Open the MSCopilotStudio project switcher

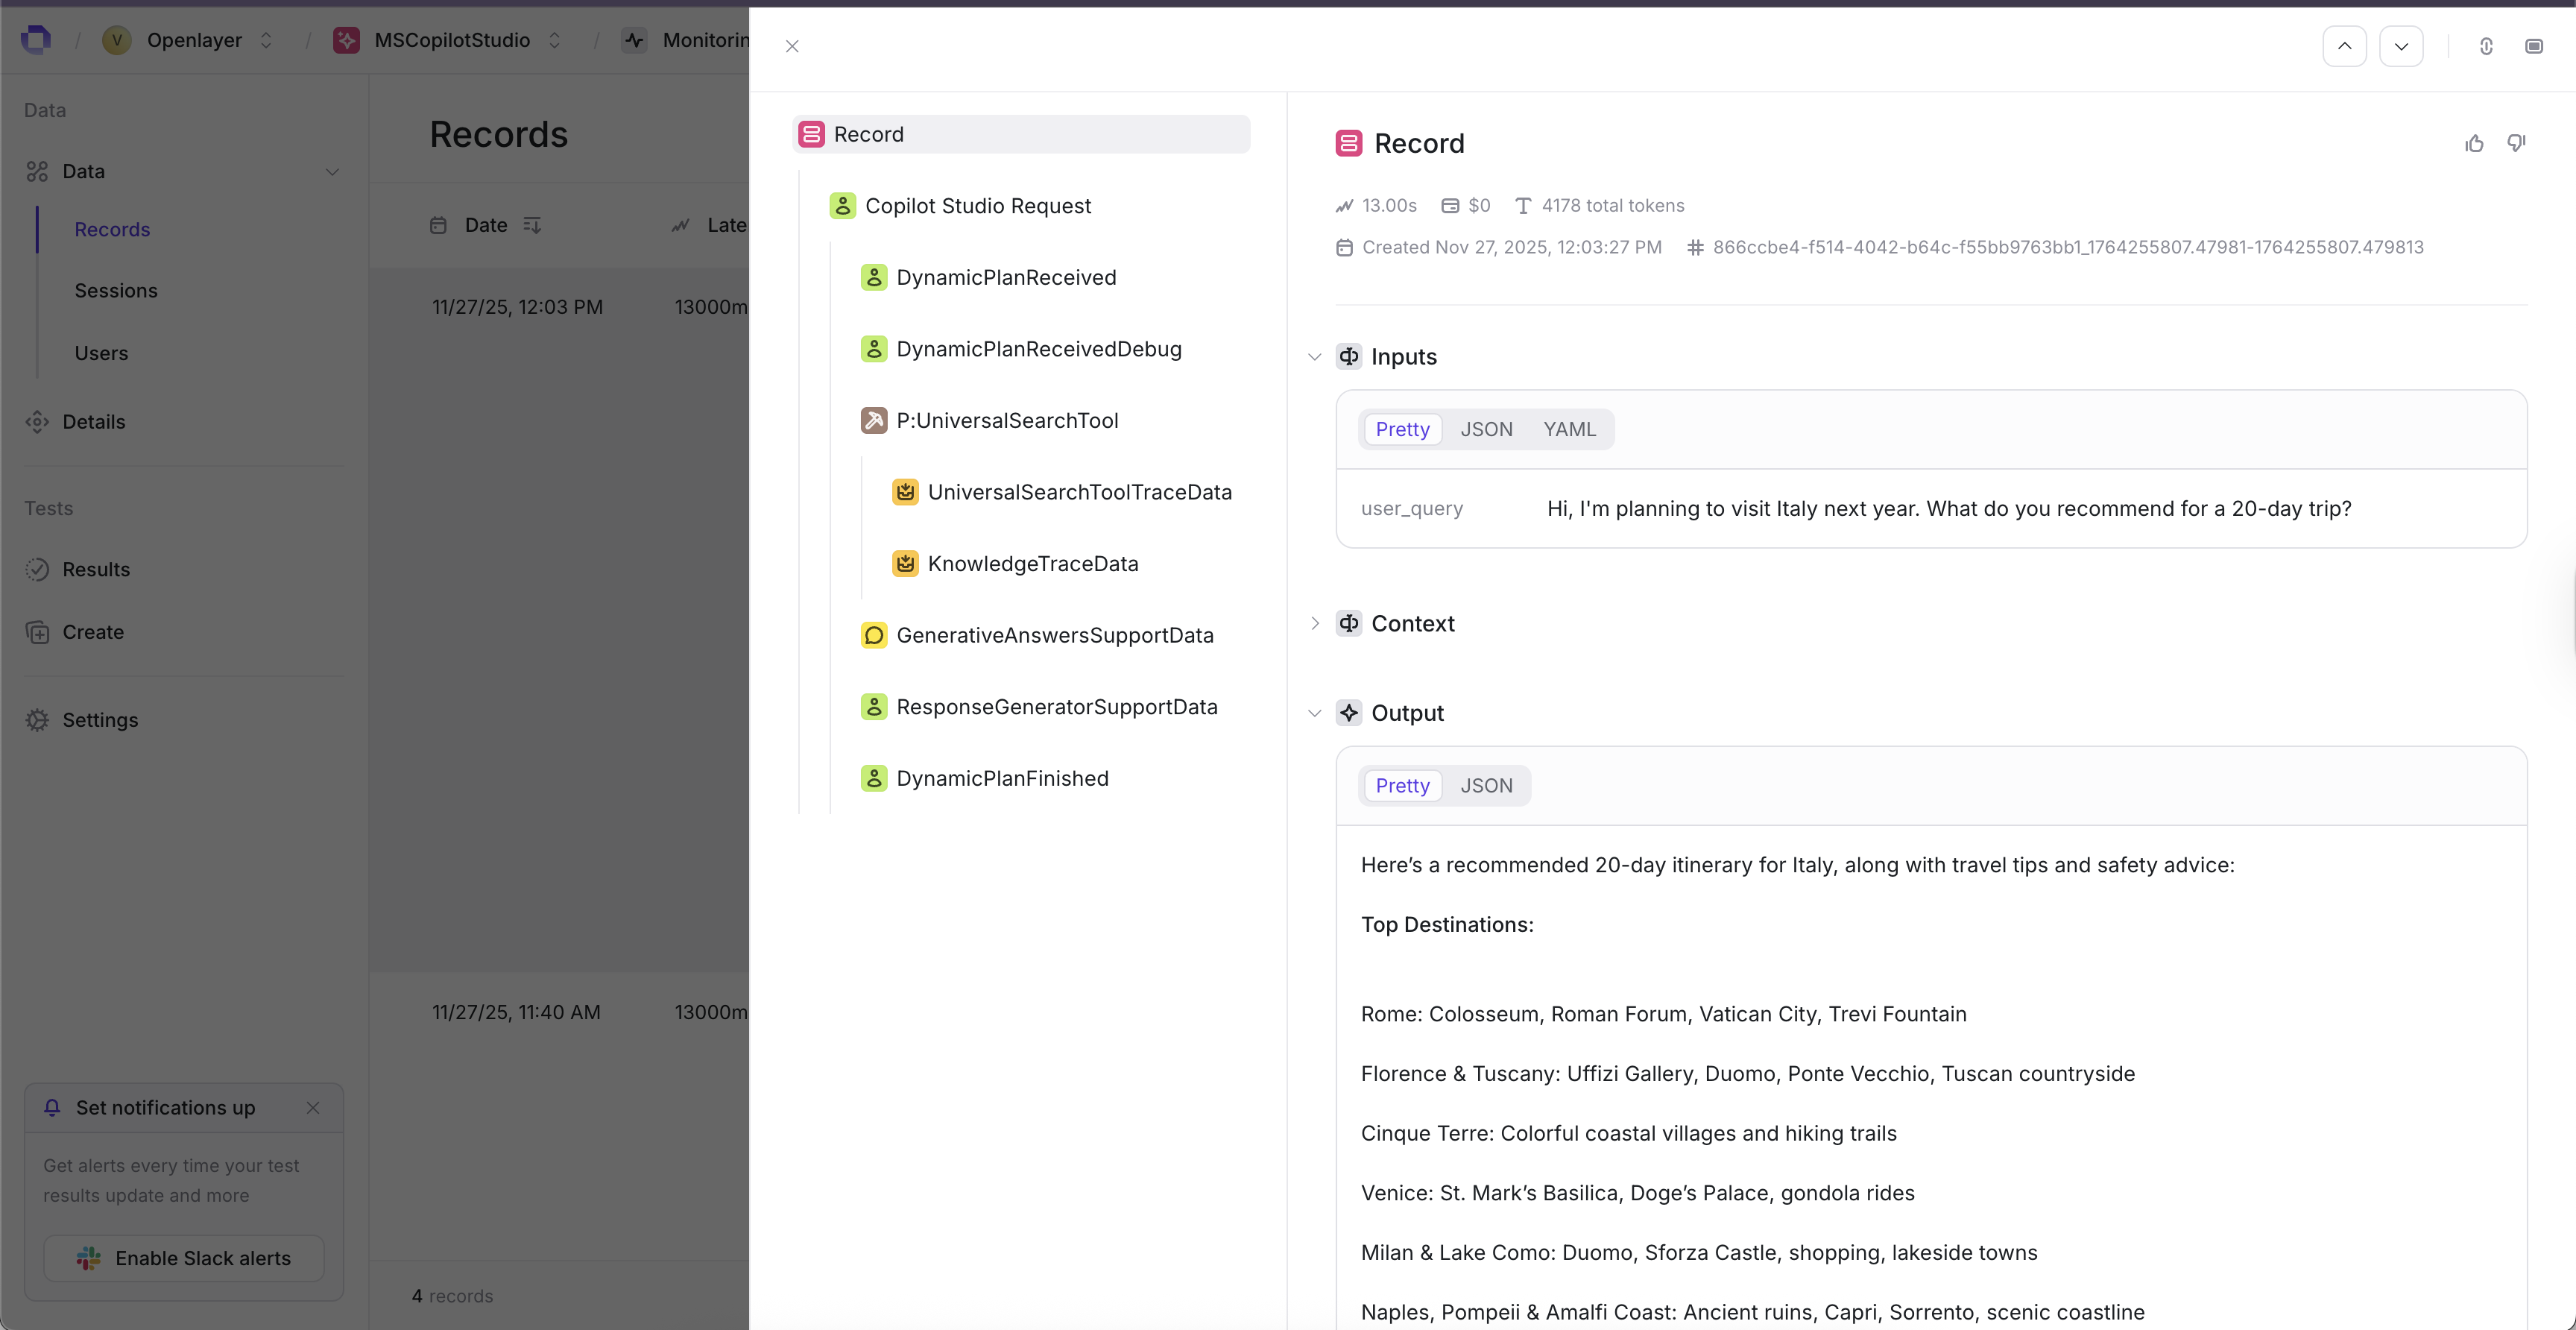554,40
